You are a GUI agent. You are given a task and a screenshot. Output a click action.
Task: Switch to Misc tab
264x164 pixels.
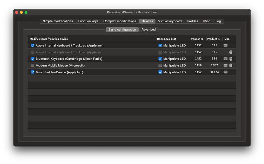(207, 21)
